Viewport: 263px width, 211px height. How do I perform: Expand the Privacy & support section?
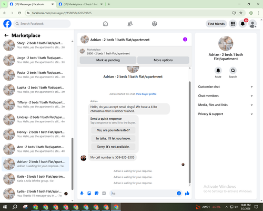coord(226,114)
